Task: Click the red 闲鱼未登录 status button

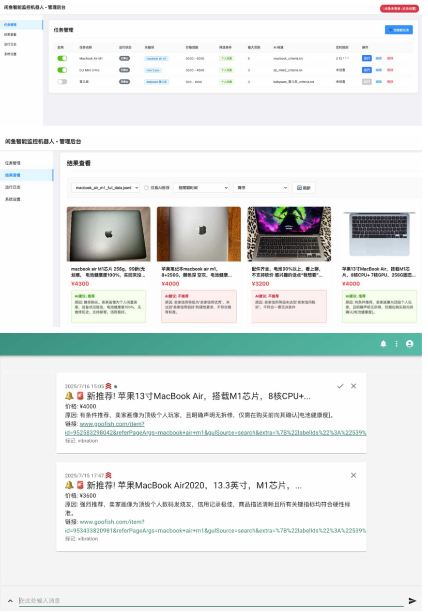Action: pos(400,8)
